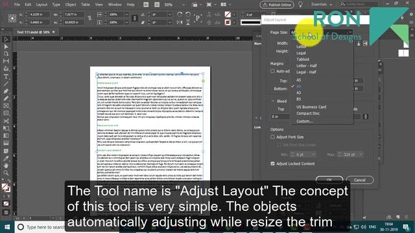Screen dimensions: 415x233
Task: Open the shear angle dropdown
Action: tap(170, 23)
